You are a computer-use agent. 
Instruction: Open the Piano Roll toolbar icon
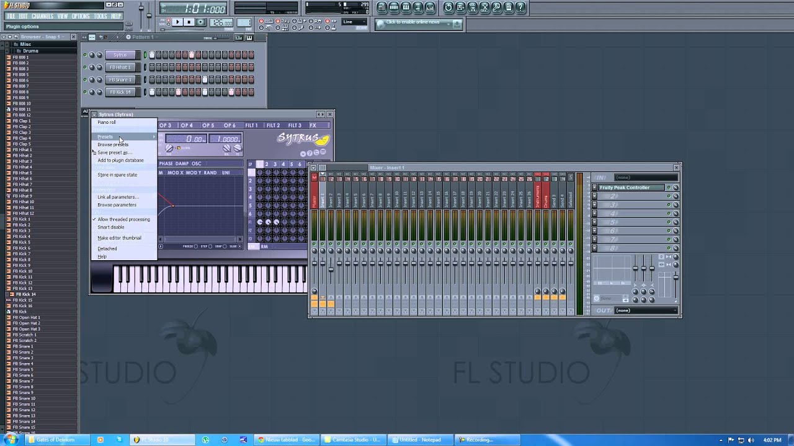(406, 7)
